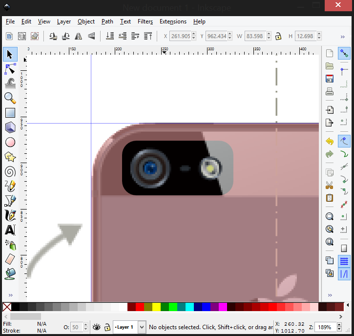354x336 pixels.
Task: Click the Save document icon
Action: point(330,79)
